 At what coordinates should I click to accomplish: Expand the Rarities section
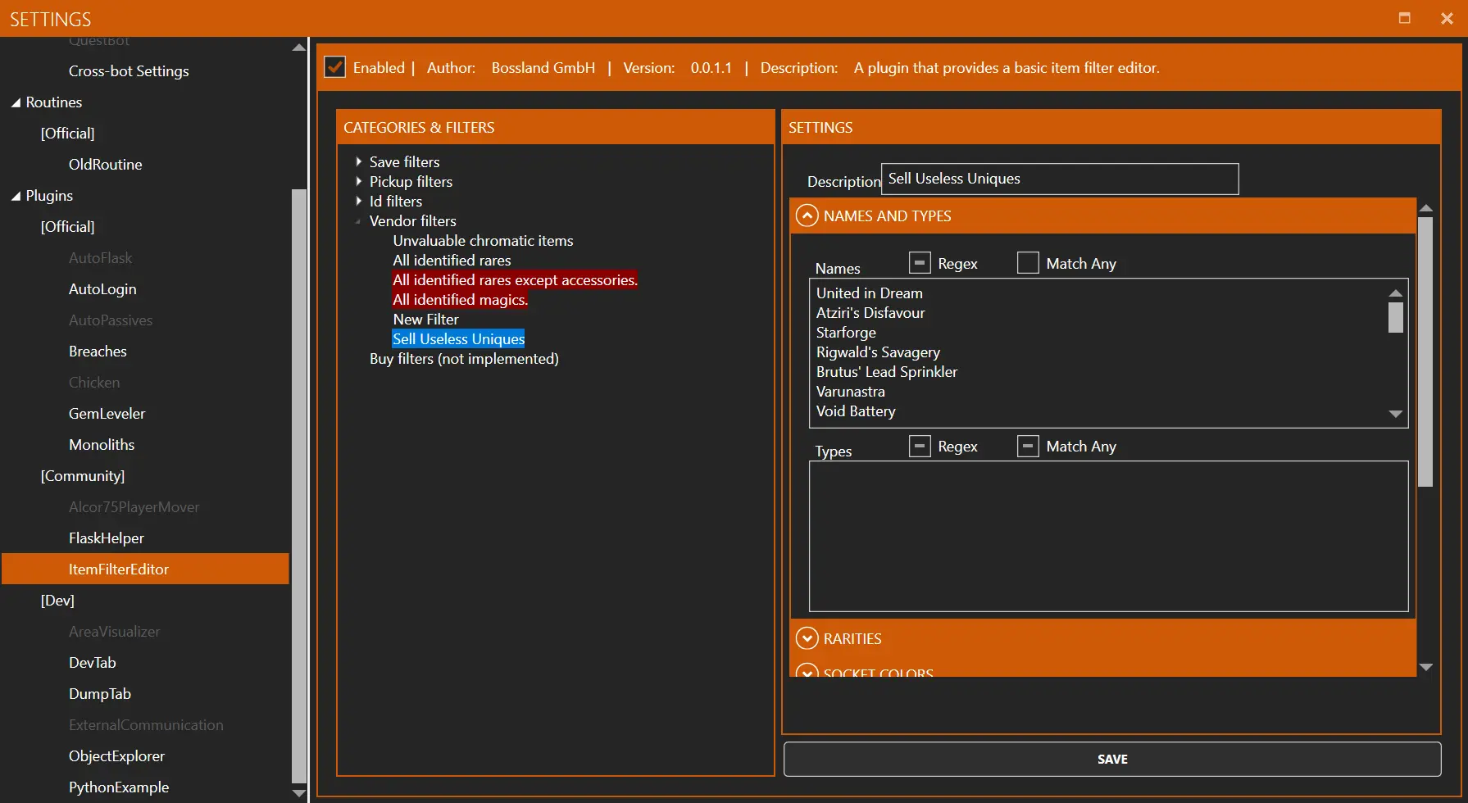[807, 638]
